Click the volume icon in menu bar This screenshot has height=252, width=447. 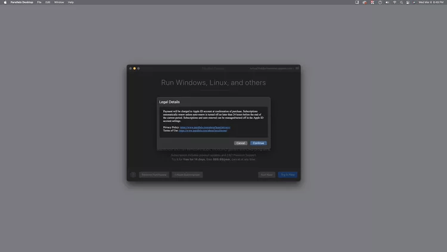point(387,2)
